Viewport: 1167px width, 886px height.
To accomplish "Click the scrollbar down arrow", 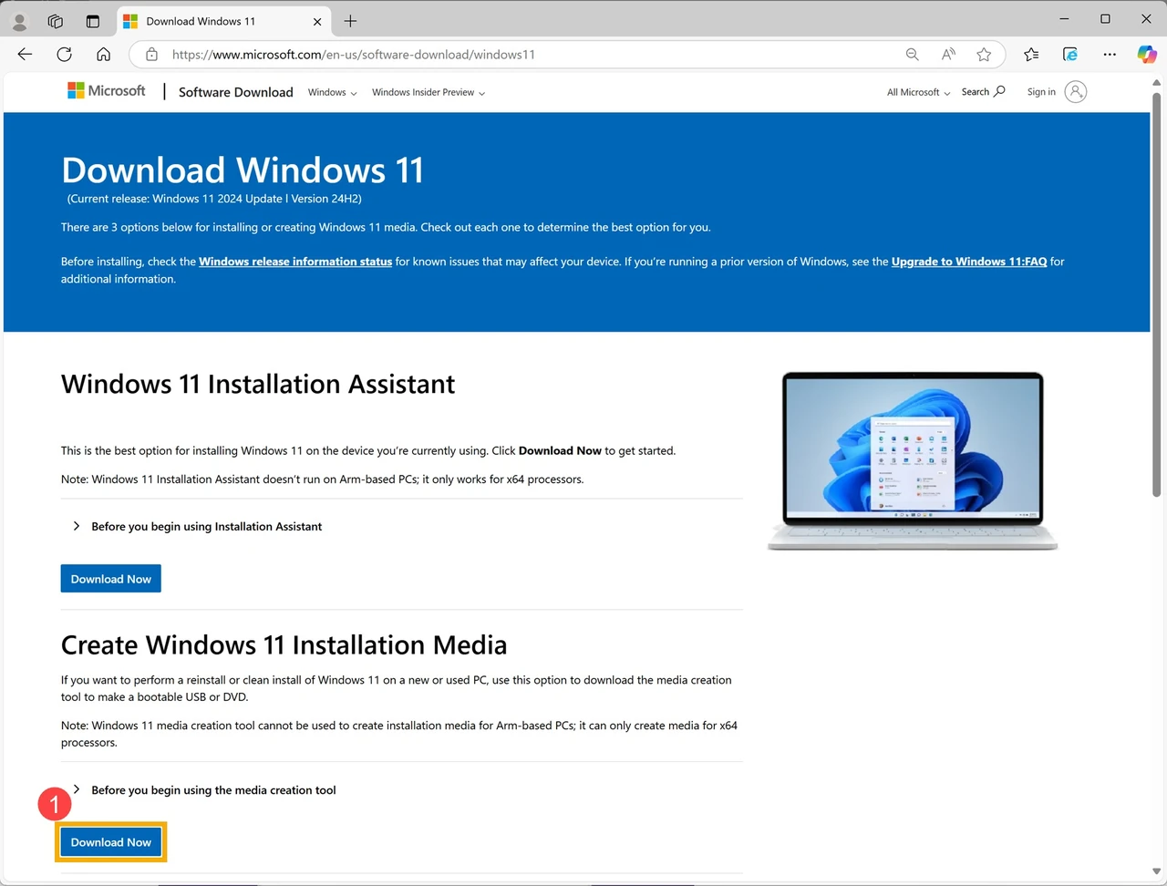I will [x=1157, y=872].
